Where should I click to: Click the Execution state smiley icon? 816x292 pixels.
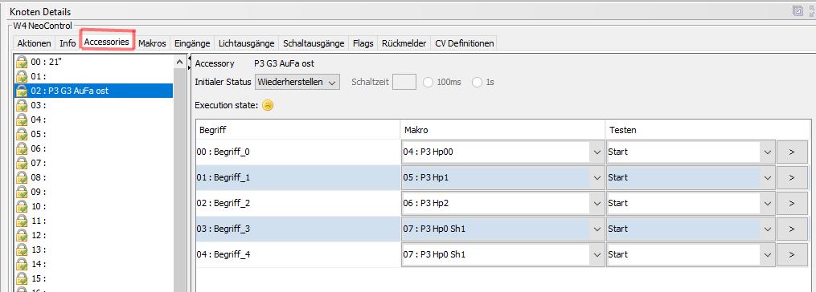pyautogui.click(x=268, y=105)
